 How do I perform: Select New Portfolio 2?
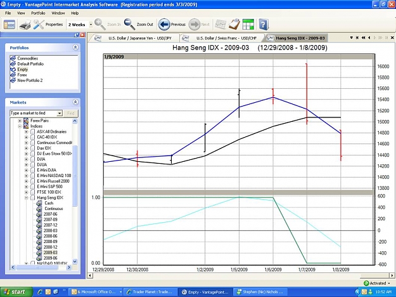(30, 81)
